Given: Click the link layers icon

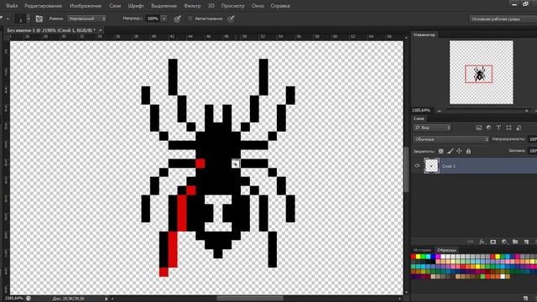Looking at the screenshot, I should 471,242.
